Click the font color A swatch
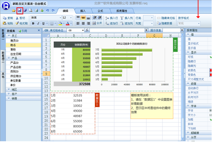 point(68,23)
